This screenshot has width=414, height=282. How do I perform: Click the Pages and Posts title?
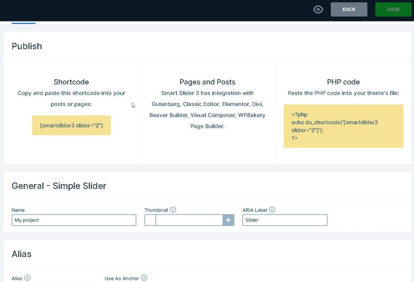207,82
